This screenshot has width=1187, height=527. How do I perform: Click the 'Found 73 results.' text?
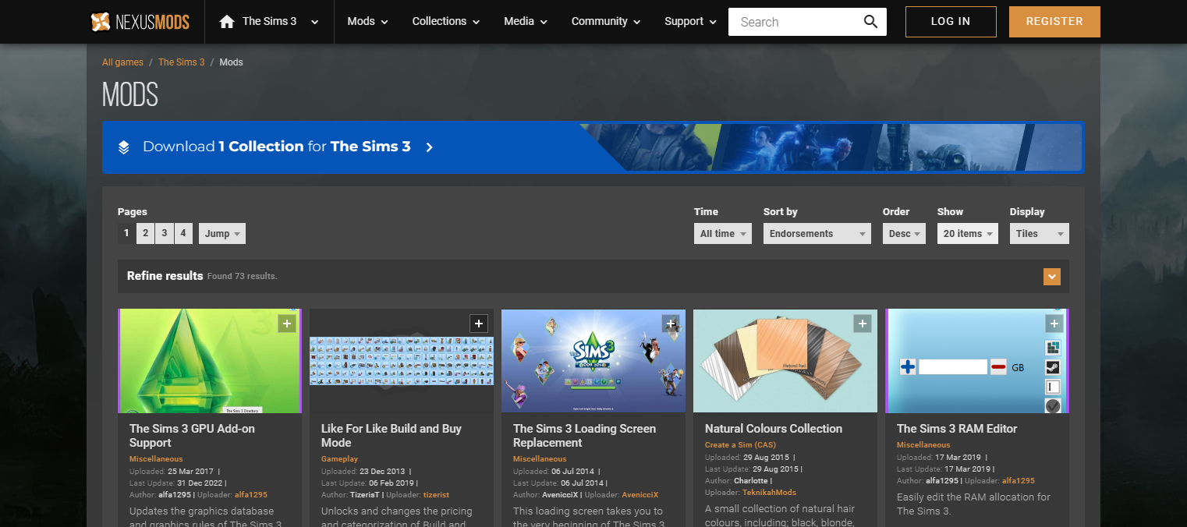(x=242, y=277)
